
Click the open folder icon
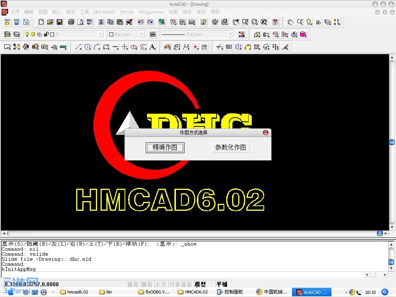click(50, 22)
